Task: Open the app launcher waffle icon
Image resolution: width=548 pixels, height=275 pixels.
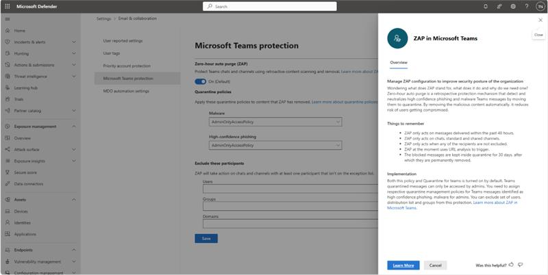Action: [x=8, y=6]
